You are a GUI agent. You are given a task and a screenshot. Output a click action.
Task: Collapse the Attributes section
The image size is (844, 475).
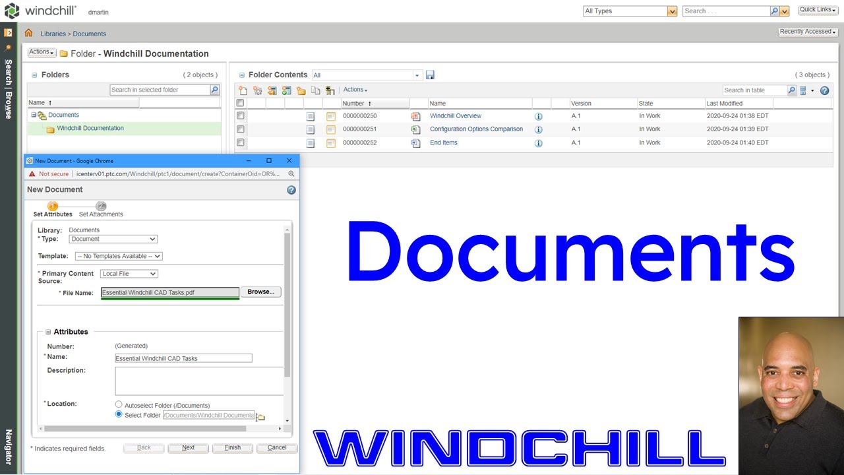pyautogui.click(x=48, y=332)
